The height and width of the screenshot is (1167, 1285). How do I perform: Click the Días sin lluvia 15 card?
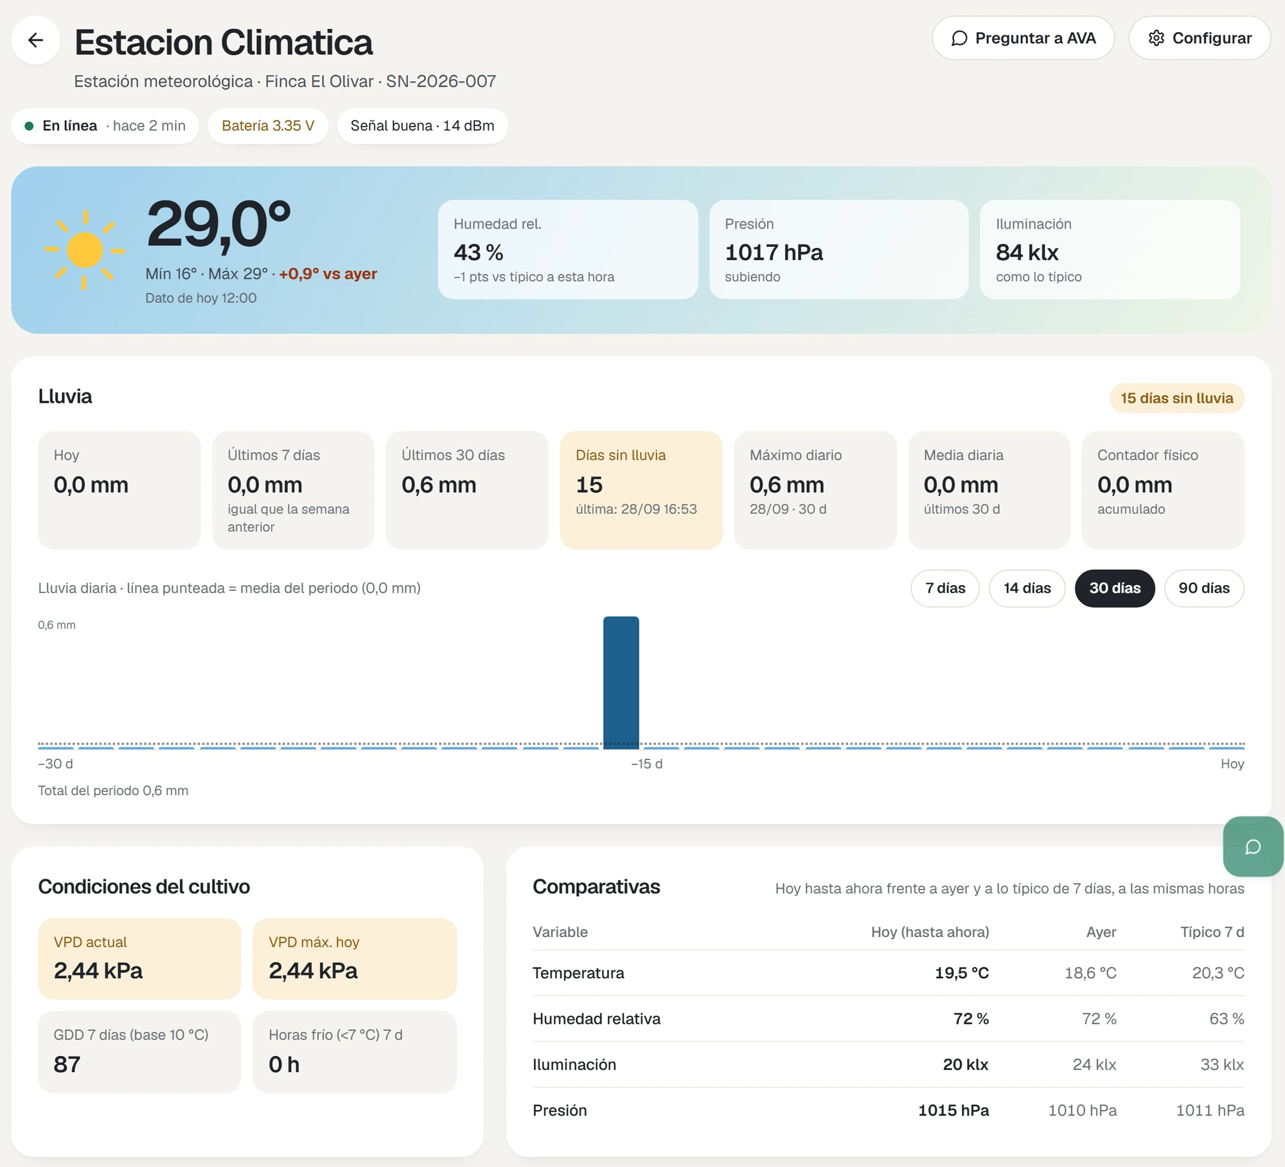tap(641, 490)
